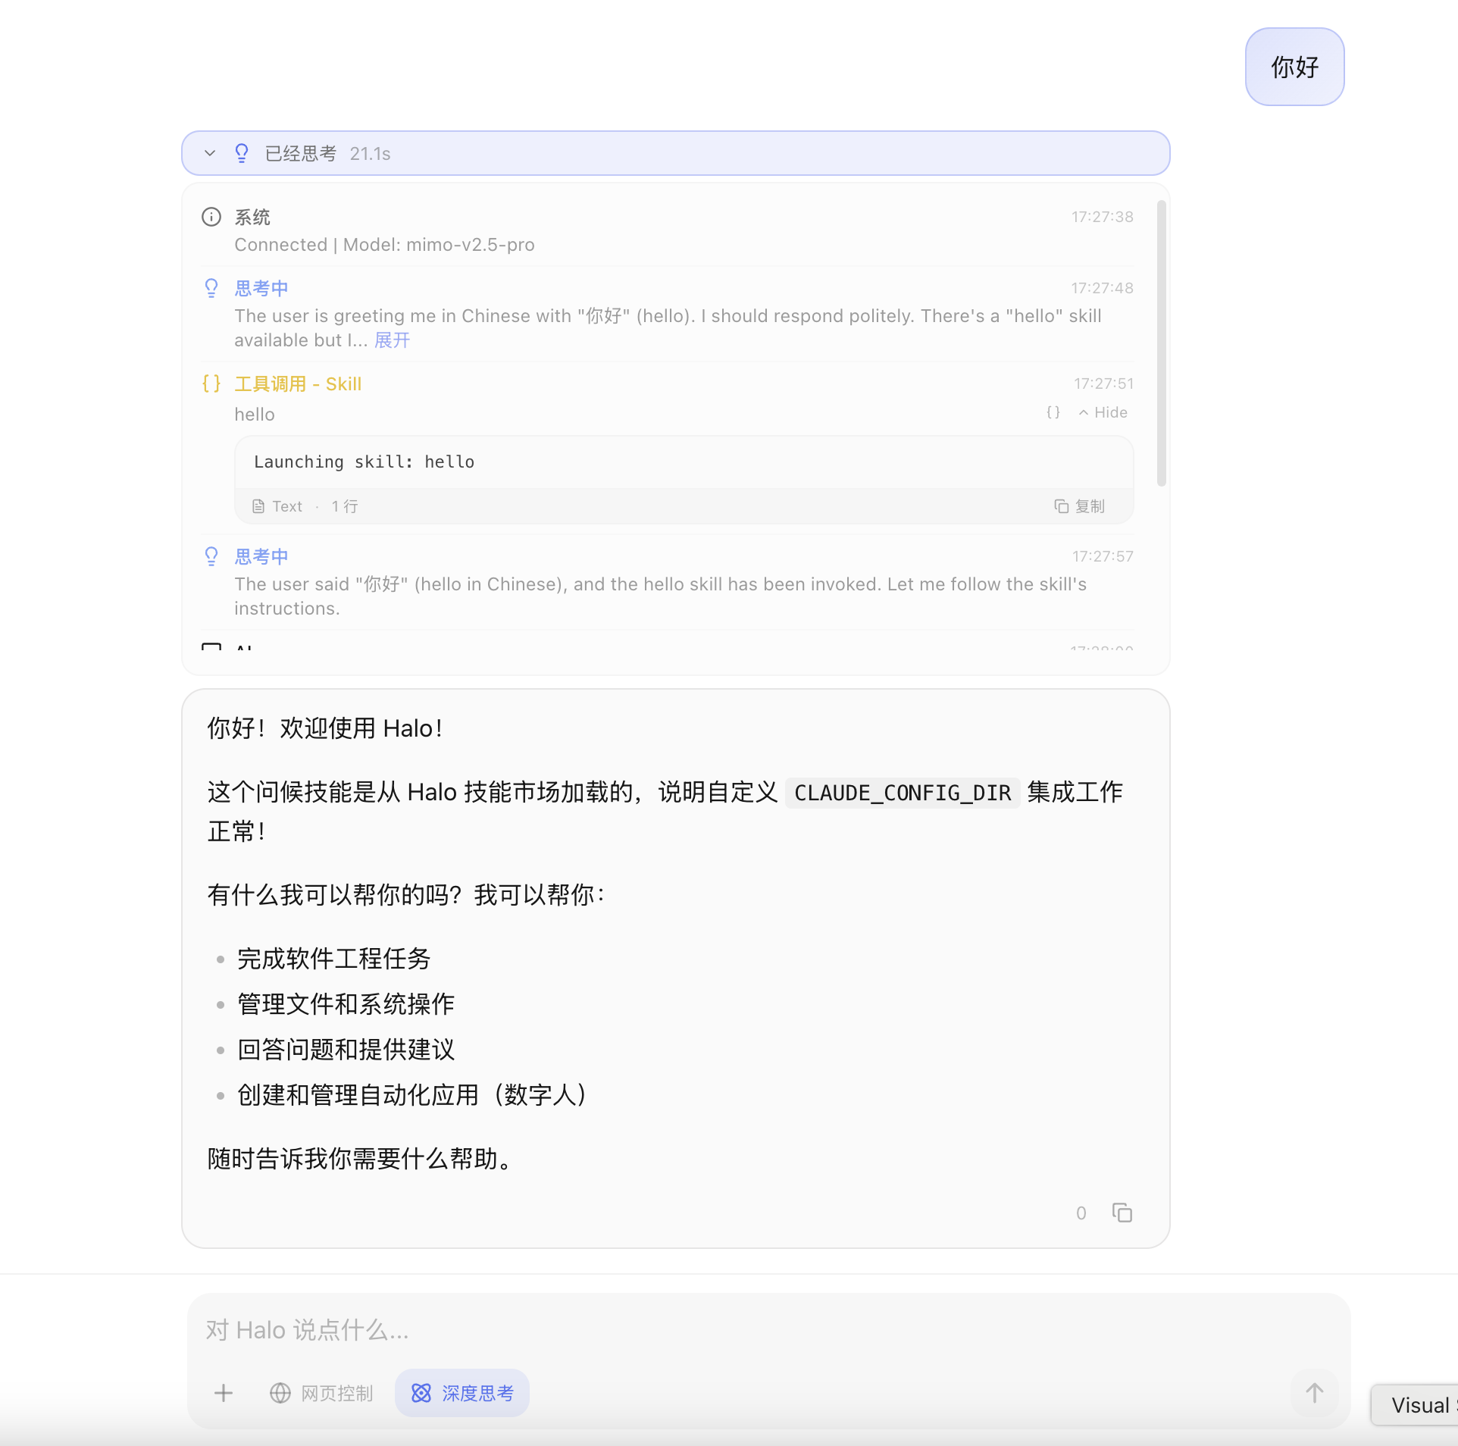Click the 17:27:51 timestamp
The image size is (1458, 1446).
click(x=1103, y=383)
